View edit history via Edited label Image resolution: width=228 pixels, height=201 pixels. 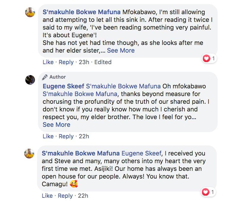point(103,62)
